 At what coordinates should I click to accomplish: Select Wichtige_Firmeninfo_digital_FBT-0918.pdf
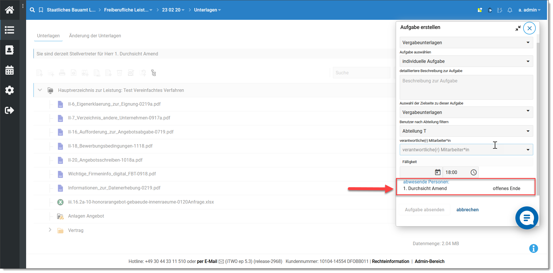coord(112,174)
